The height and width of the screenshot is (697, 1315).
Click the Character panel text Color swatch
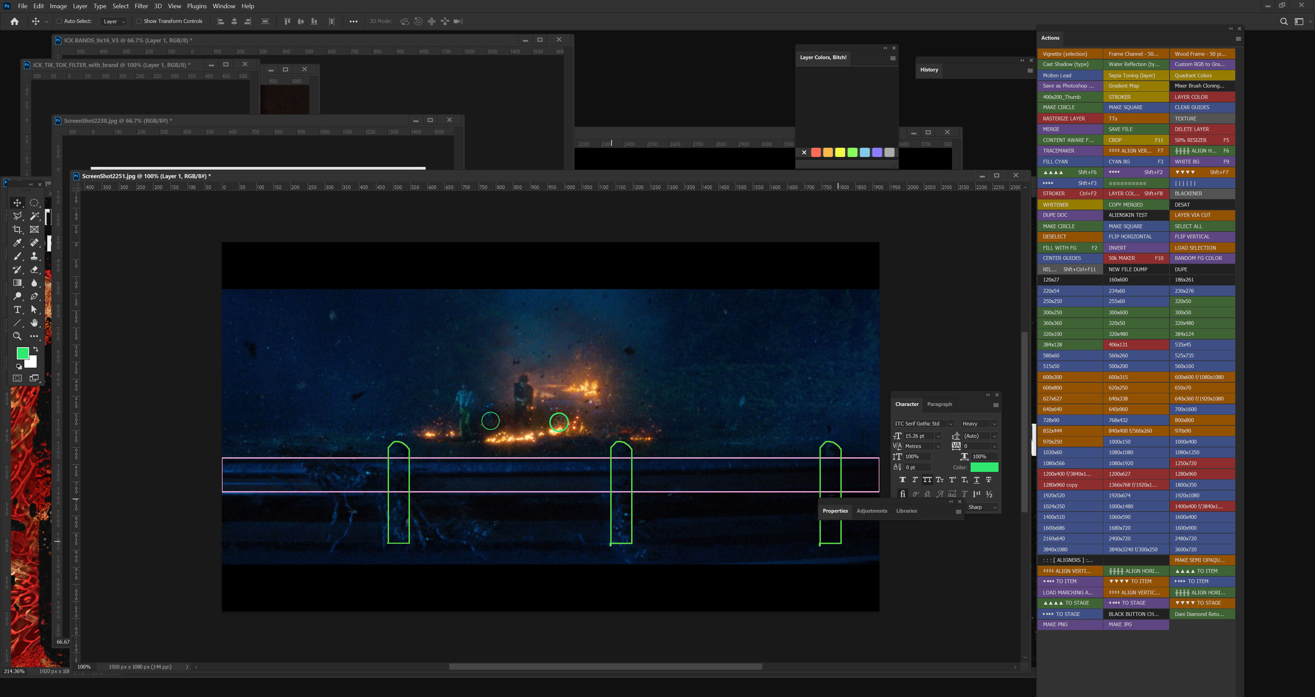(984, 468)
